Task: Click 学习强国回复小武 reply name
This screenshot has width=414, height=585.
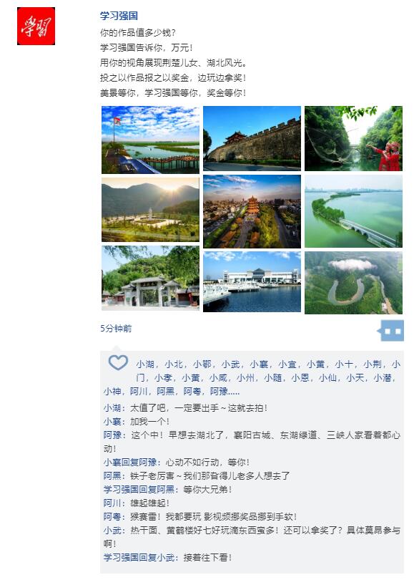Action: (139, 557)
